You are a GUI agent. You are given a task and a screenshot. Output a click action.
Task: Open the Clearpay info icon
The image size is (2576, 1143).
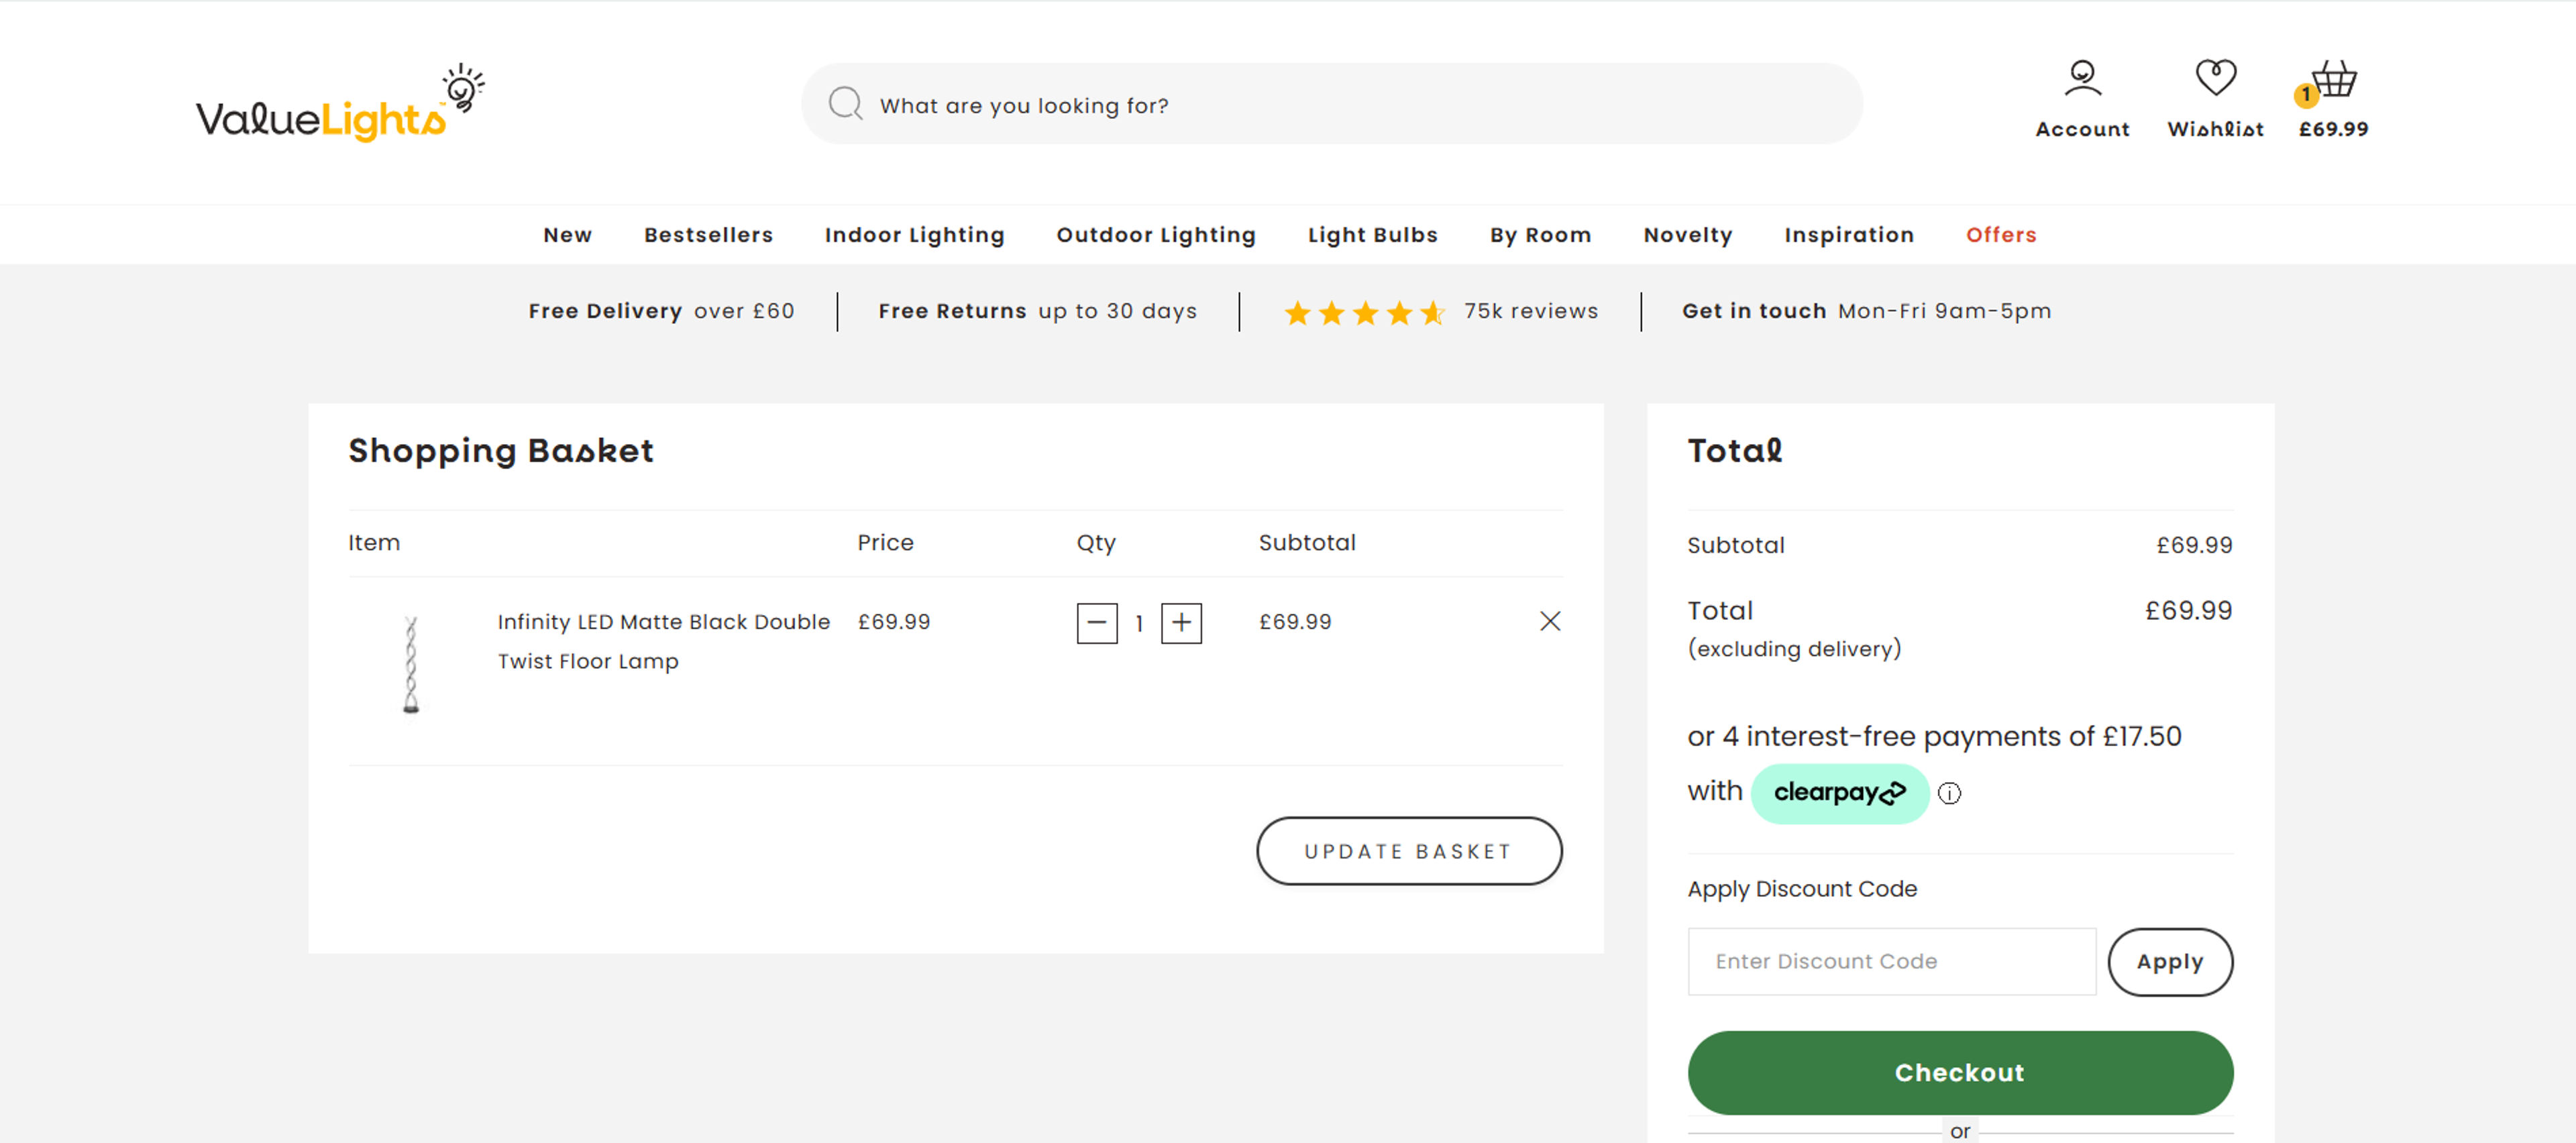pos(1949,793)
